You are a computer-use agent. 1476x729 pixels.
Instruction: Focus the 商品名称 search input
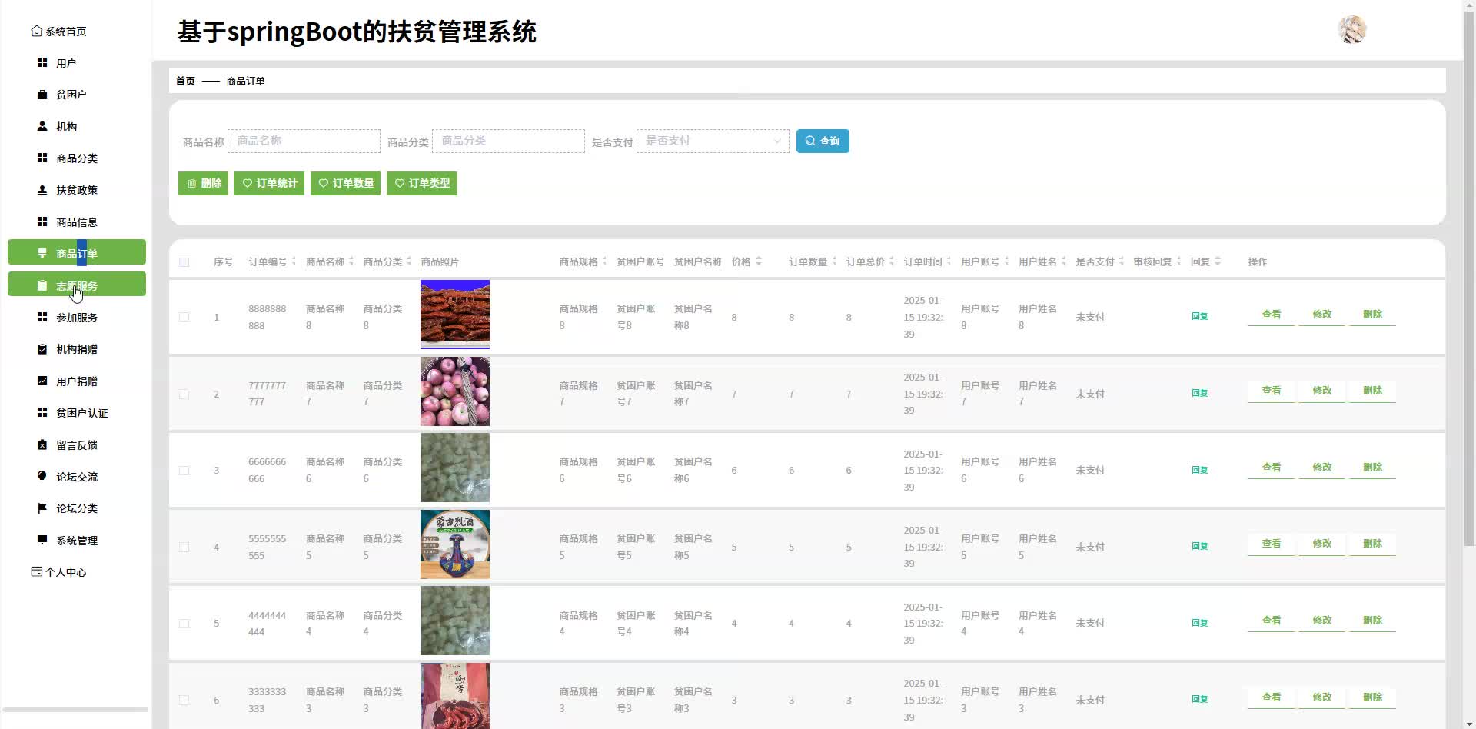(304, 141)
